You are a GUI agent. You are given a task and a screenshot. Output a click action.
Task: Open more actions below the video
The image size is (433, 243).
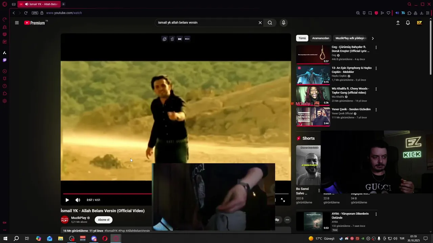pyautogui.click(x=287, y=220)
